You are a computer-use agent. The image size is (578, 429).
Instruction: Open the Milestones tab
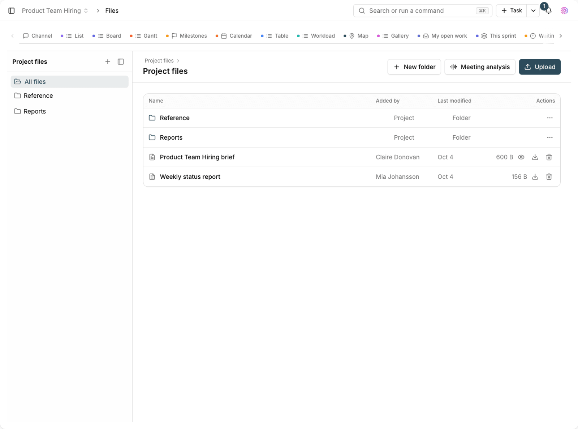186,36
